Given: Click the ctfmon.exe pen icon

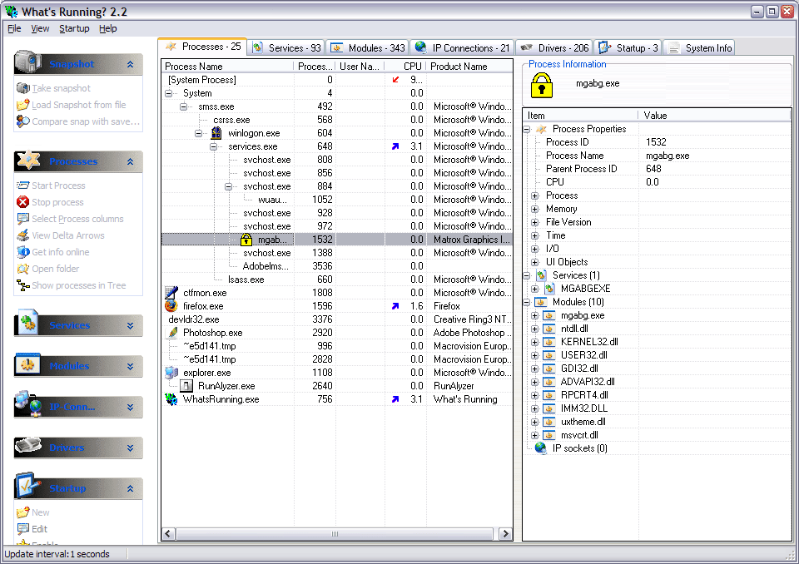Looking at the screenshot, I should pyautogui.click(x=171, y=293).
